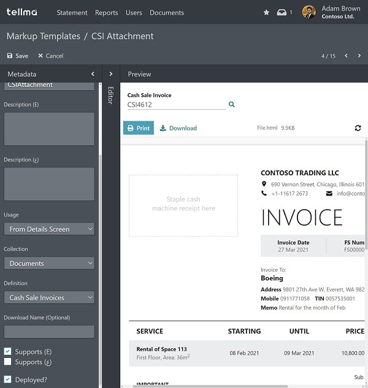
Task: Click the SERVICE column header
Action: pos(150,331)
